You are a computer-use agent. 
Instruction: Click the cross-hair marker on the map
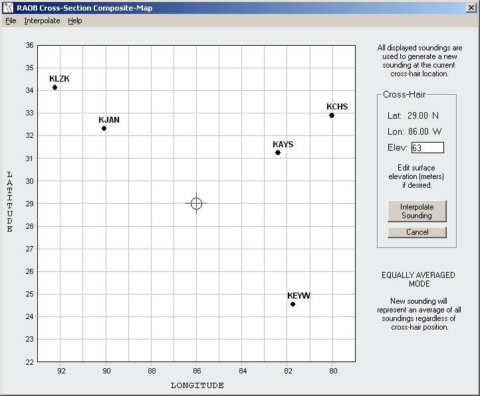pyautogui.click(x=196, y=204)
